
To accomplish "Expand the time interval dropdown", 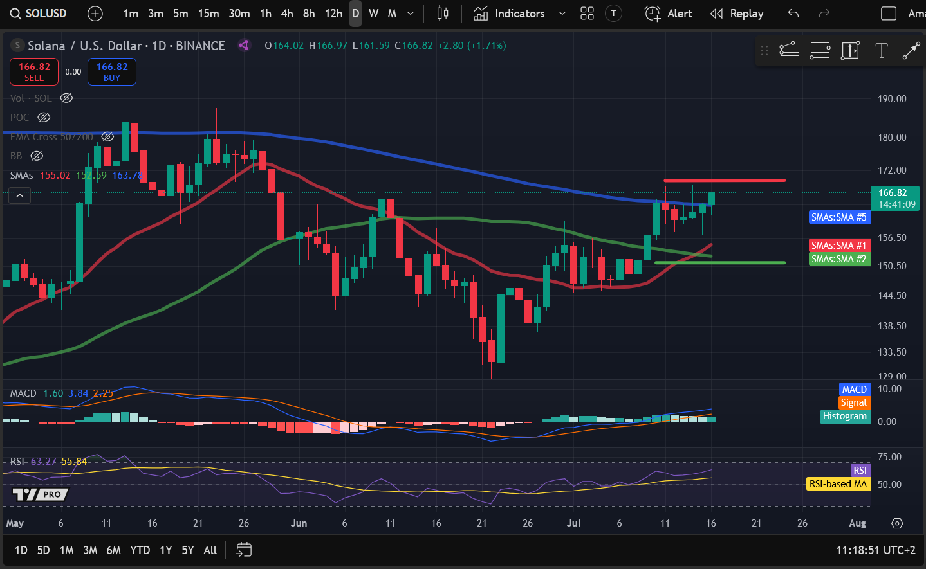I will click(x=411, y=14).
